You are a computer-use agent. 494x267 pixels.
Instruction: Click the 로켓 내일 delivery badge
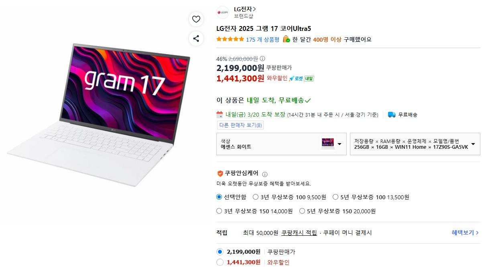click(x=301, y=79)
